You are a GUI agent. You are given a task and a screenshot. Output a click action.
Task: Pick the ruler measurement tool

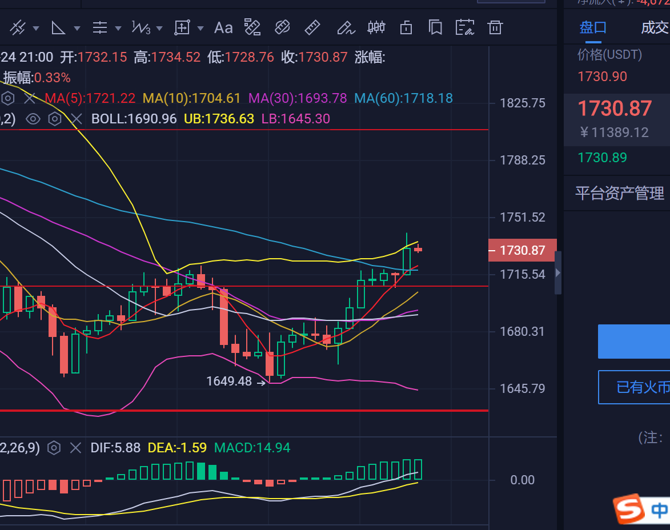pos(312,27)
